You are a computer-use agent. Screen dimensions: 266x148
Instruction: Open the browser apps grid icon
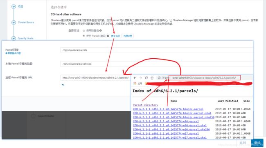coord(135,83)
